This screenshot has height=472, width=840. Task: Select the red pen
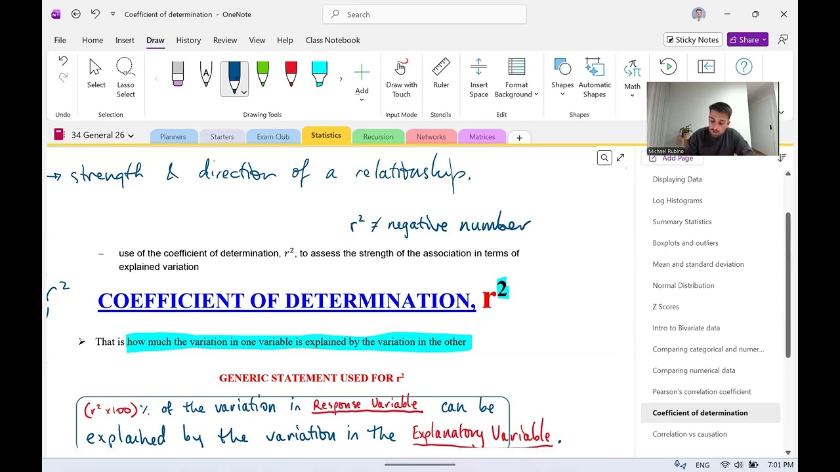291,73
